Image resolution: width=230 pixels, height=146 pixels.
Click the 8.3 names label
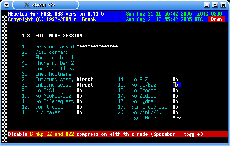coord(48,112)
